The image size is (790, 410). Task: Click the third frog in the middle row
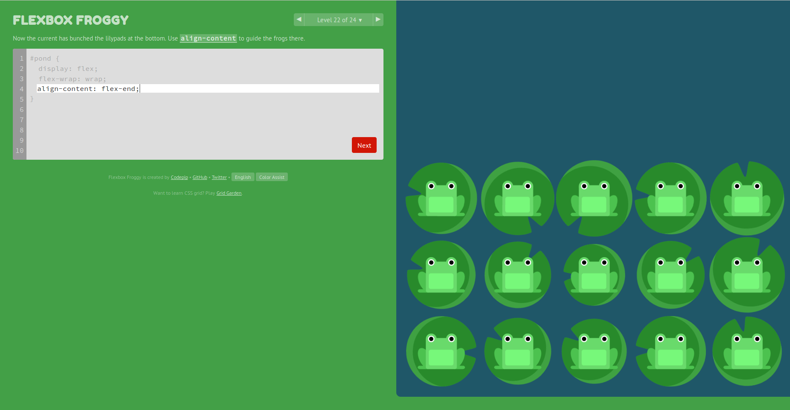point(594,275)
